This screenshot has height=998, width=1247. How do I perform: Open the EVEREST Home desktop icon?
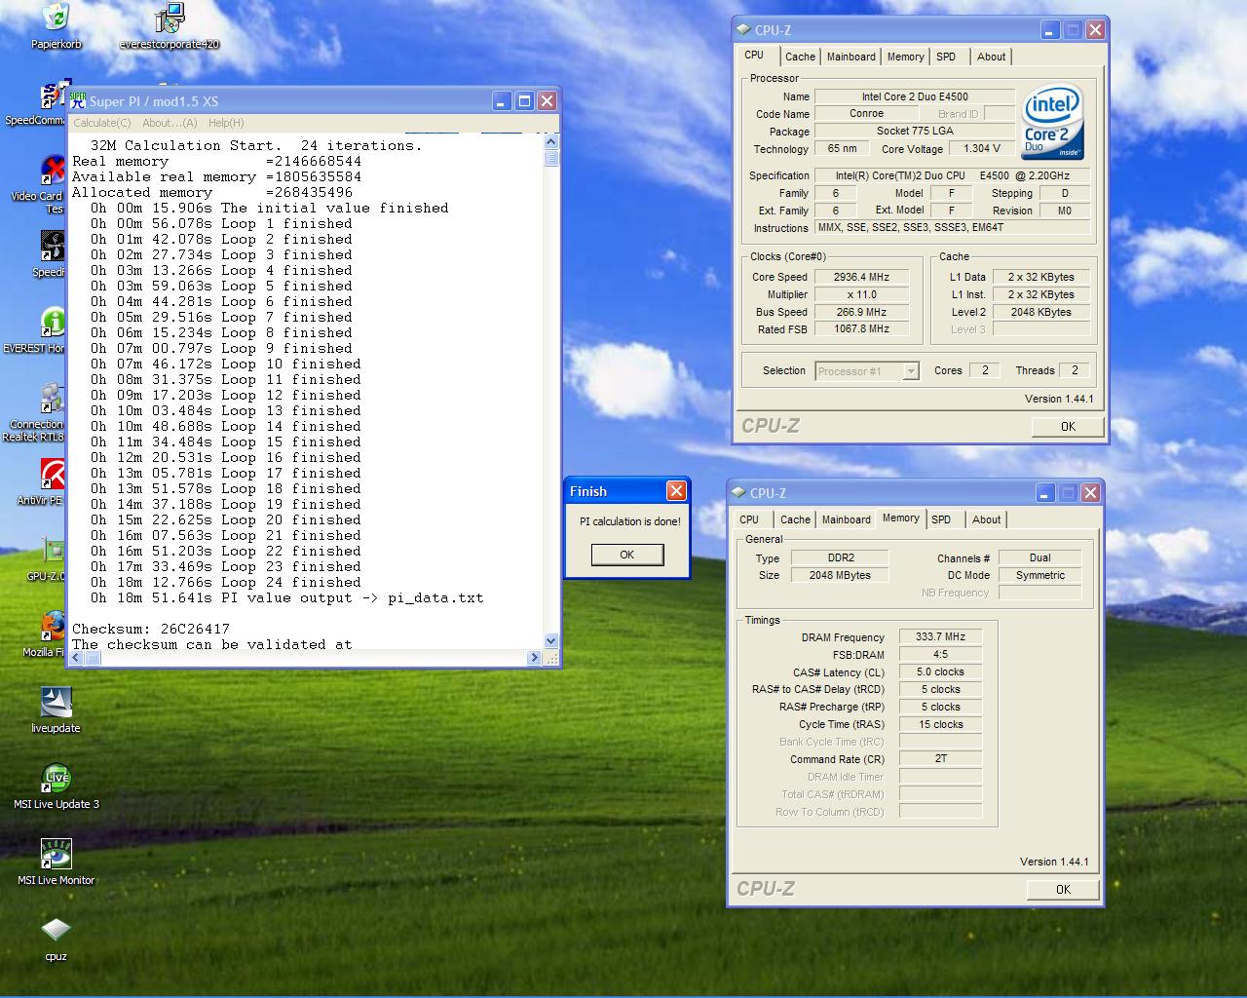[53, 322]
